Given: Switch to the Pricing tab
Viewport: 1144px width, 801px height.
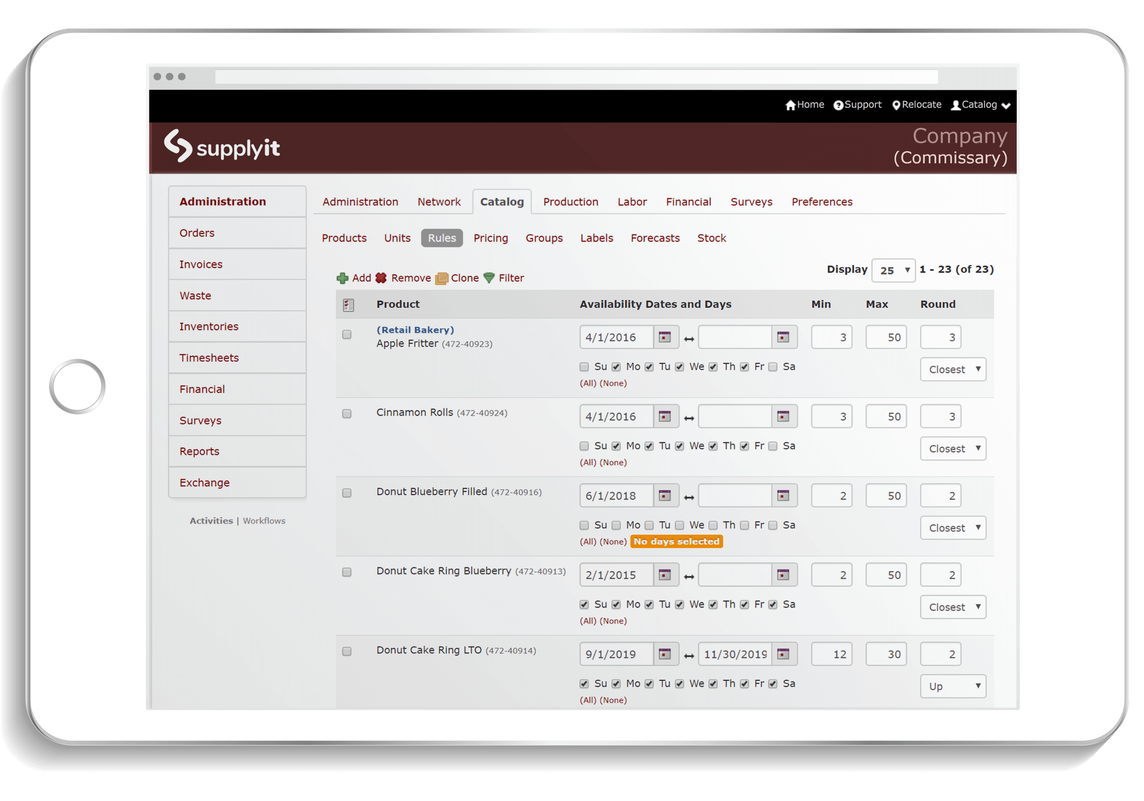Looking at the screenshot, I should [489, 237].
